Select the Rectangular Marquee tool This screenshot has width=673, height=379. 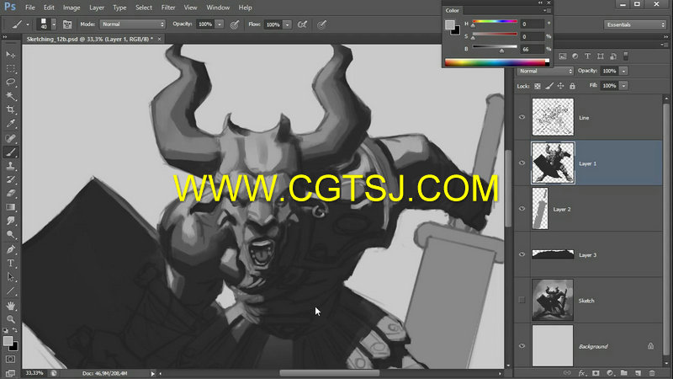[11, 69]
